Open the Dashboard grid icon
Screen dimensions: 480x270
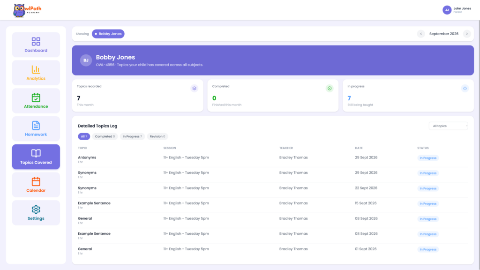click(36, 41)
